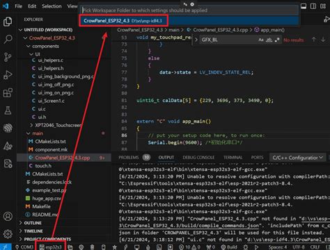Open the ESP-IDF Explorer icon
Screen dimensions: 330x250
[8, 128]
